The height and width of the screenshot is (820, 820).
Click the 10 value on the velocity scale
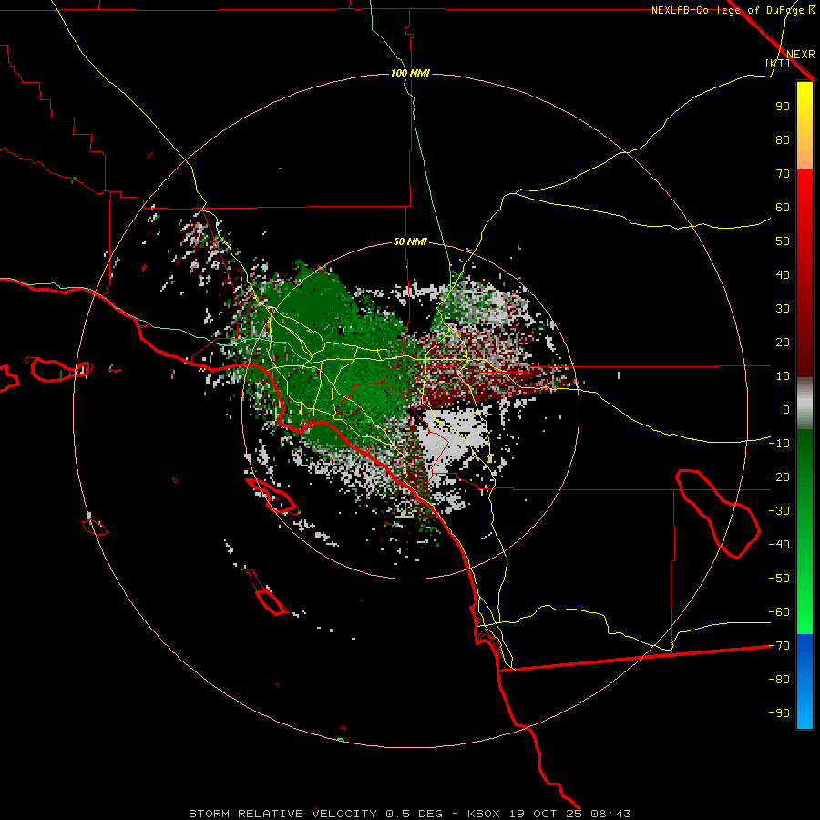tap(783, 376)
